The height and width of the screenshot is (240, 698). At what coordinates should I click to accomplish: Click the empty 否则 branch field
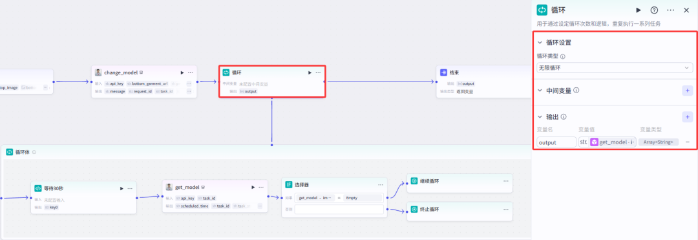339,210
